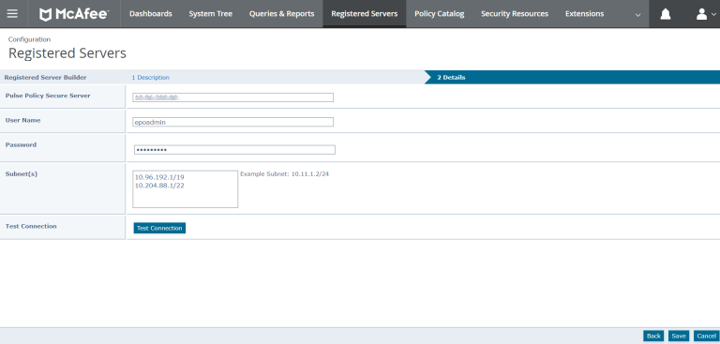Open the hamburger main menu
This screenshot has width=720, height=344.
click(13, 14)
